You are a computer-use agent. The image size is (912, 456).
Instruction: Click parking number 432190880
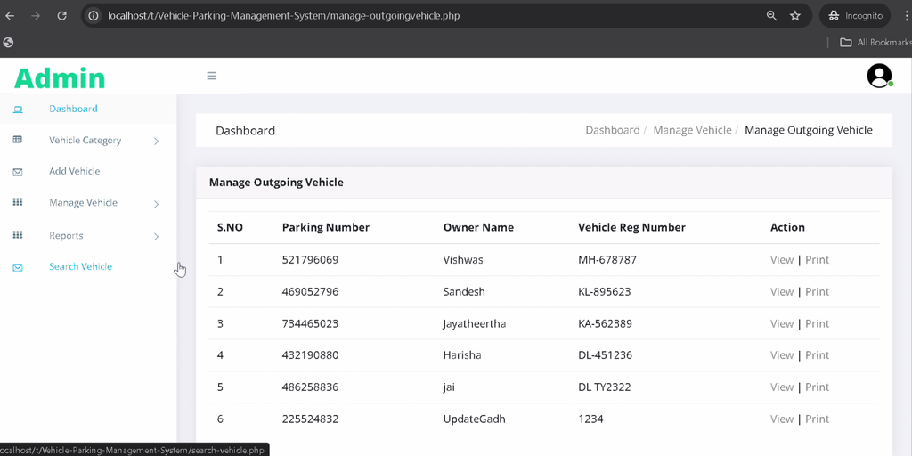310,354
